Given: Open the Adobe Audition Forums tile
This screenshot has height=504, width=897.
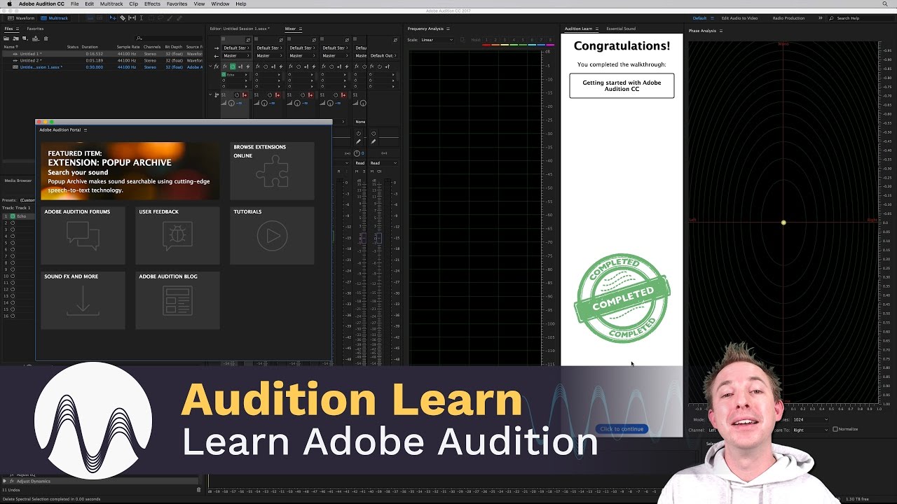Looking at the screenshot, I should (83, 236).
